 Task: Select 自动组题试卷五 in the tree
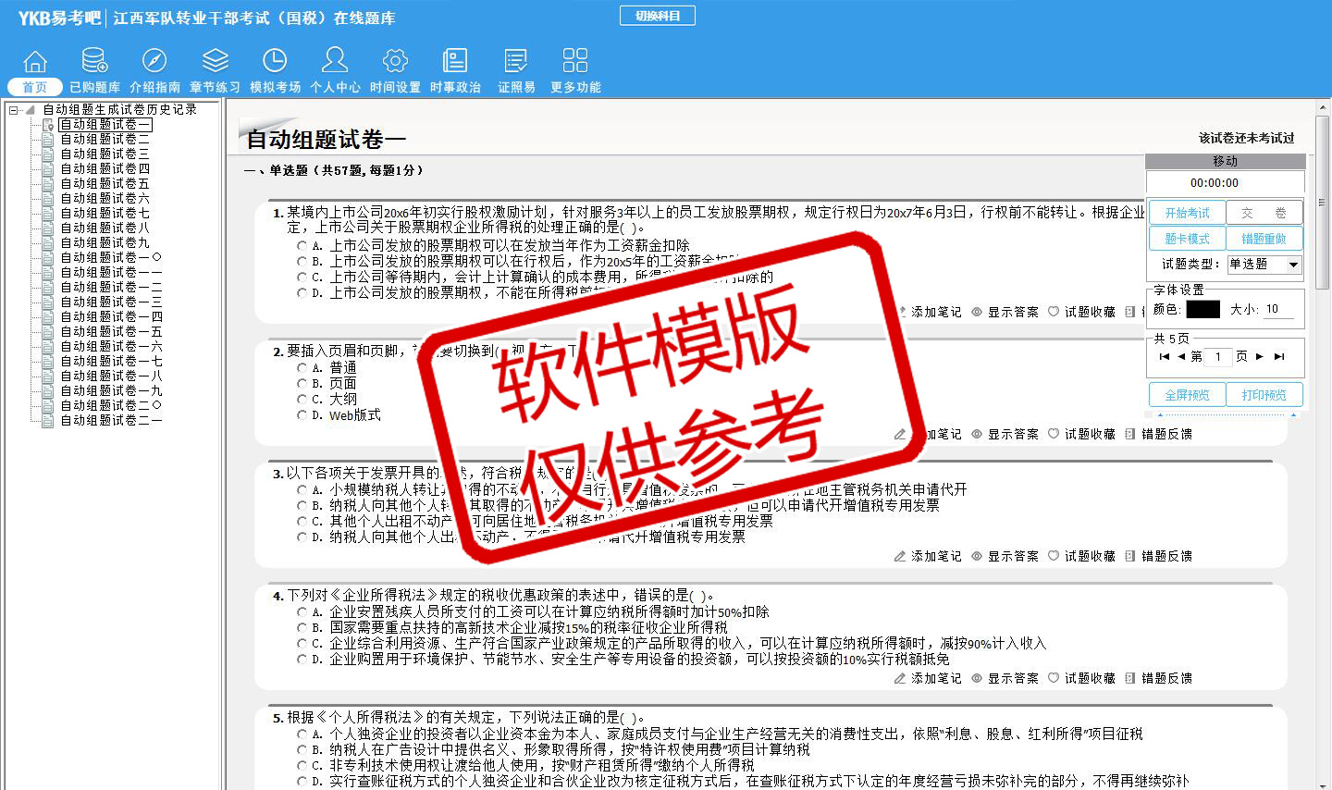[105, 183]
